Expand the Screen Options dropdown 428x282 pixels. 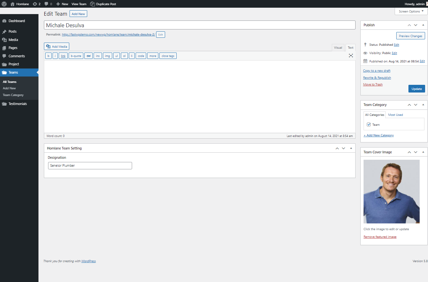[411, 12]
